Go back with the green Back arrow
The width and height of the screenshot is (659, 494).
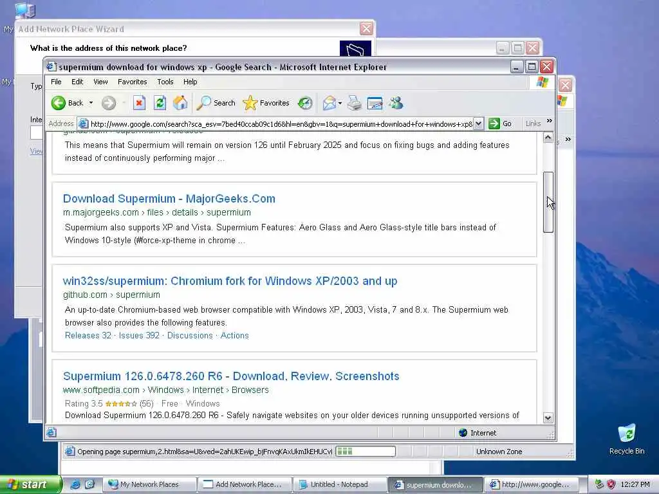(67, 103)
